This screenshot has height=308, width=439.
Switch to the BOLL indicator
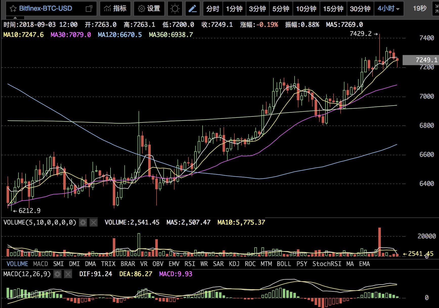[x=284, y=264]
